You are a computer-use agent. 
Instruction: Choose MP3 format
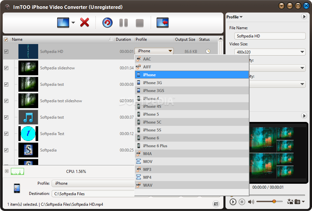[192, 170]
